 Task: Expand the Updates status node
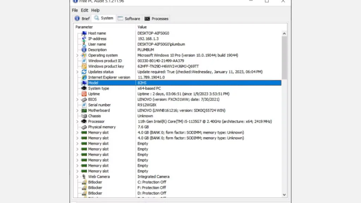pyautogui.click(x=77, y=72)
